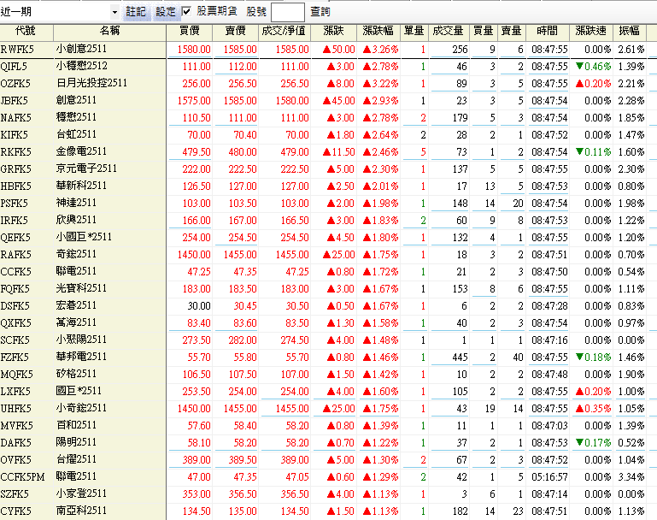Image resolution: width=657 pixels, height=520 pixels.
Task: Click the 查詢 search button
Action: [320, 12]
